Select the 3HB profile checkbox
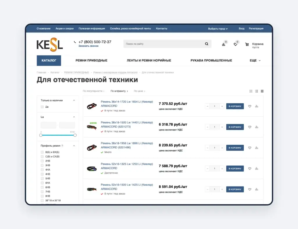 (42, 165)
